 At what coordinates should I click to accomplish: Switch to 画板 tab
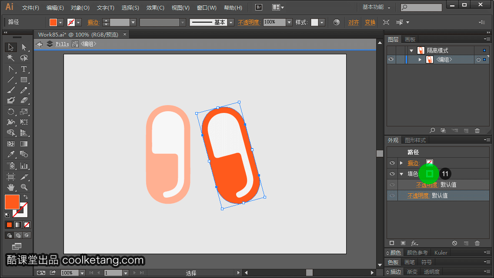point(410,40)
